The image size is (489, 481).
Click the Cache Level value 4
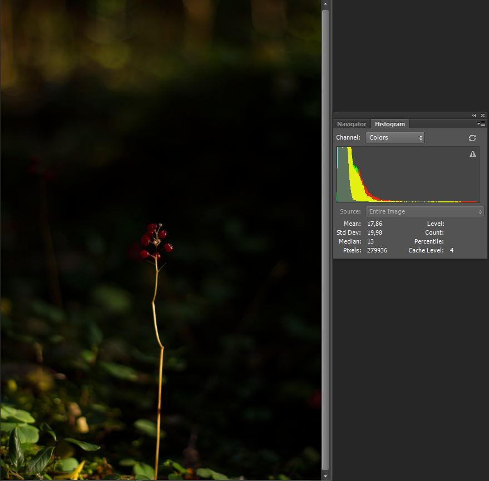[452, 250]
